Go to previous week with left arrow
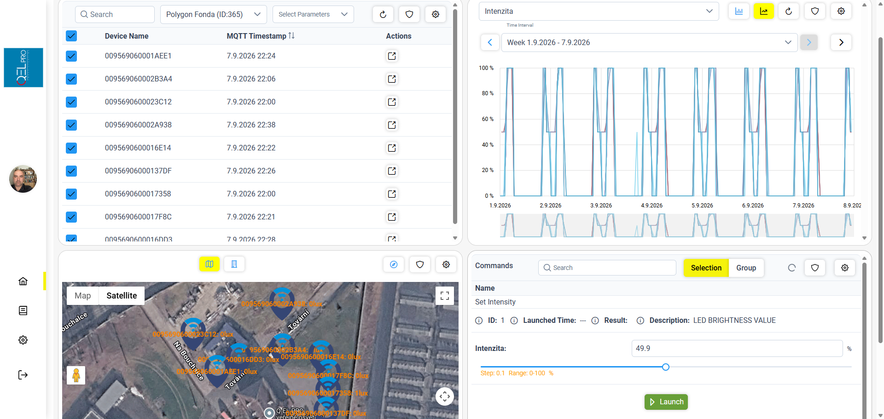 [x=490, y=42]
